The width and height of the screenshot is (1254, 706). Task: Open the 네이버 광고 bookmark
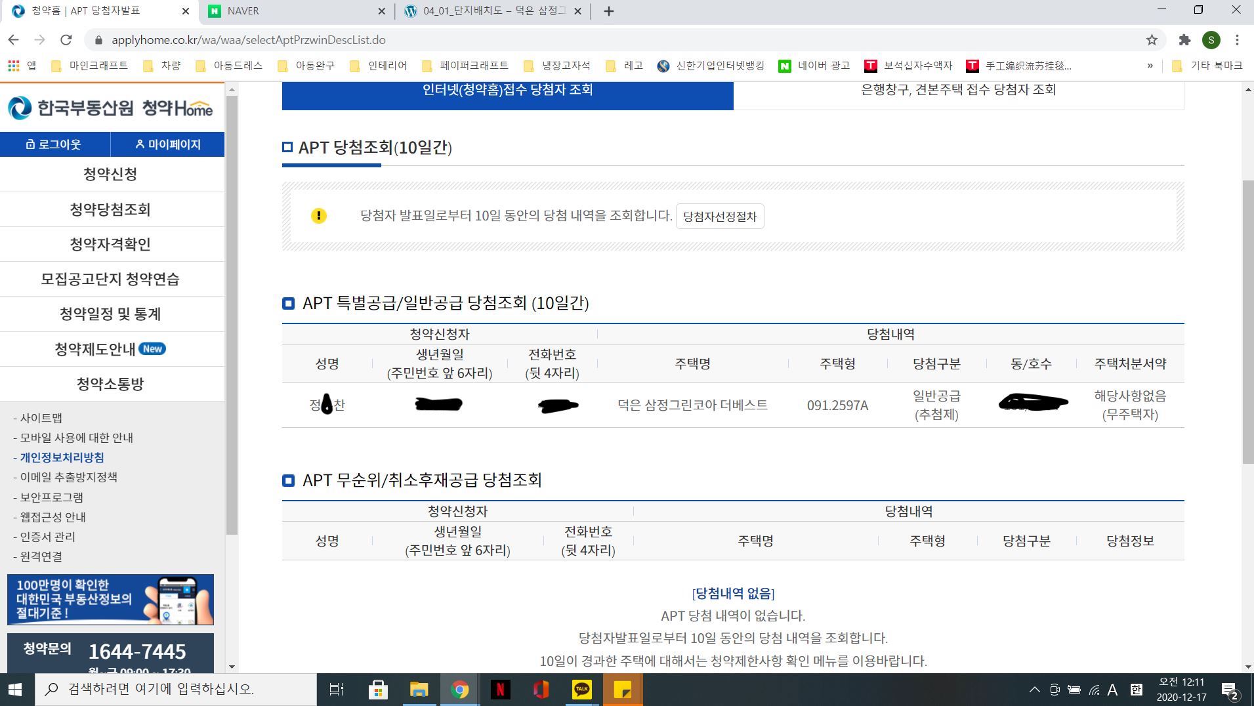[x=814, y=66]
